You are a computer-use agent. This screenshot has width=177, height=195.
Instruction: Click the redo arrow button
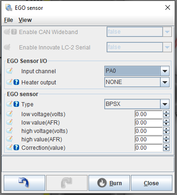coord(67,183)
